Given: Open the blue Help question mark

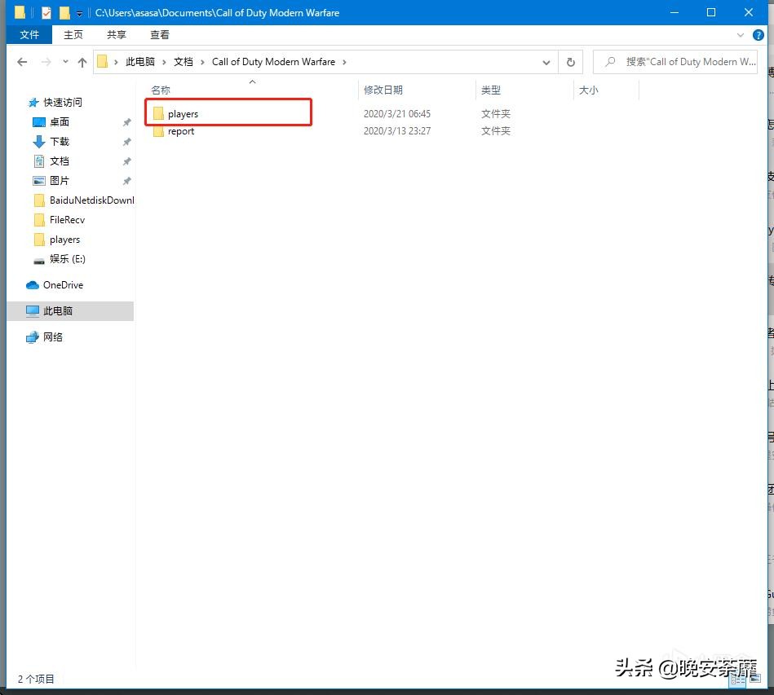Looking at the screenshot, I should [x=759, y=35].
